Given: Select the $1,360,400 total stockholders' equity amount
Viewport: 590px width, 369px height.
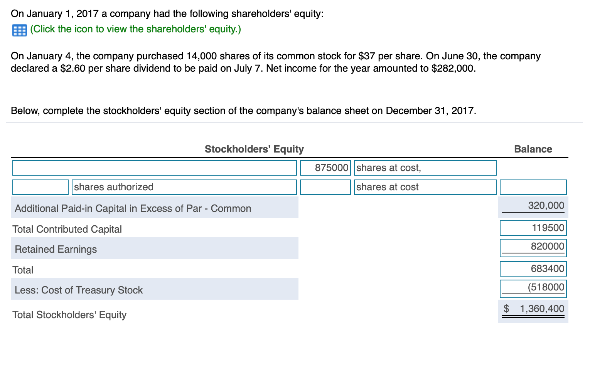Looking at the screenshot, I should 533,308.
